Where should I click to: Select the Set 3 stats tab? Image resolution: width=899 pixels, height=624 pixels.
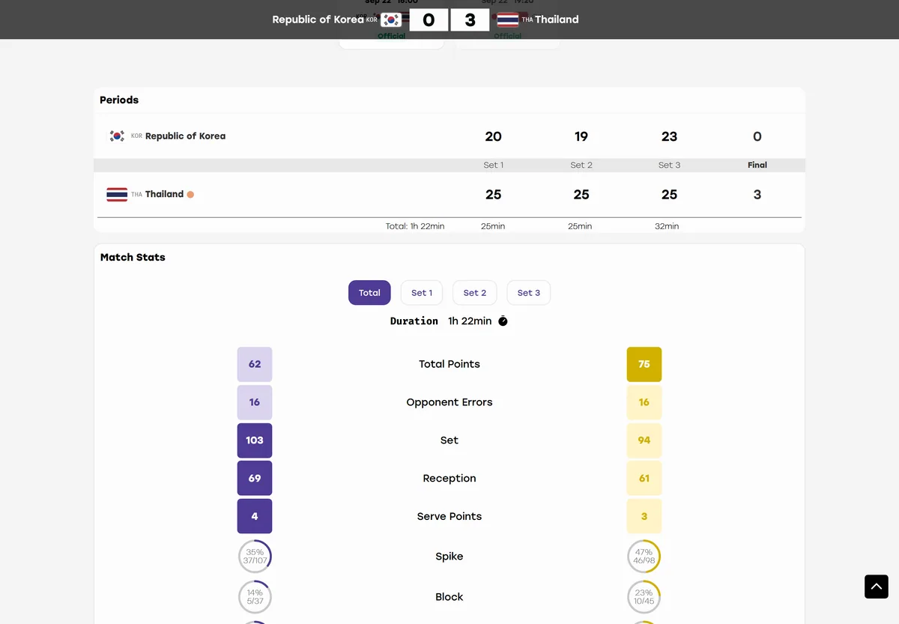pos(529,293)
